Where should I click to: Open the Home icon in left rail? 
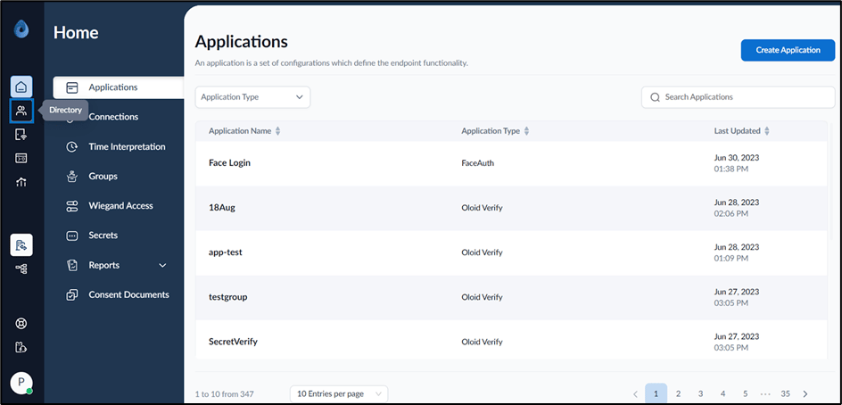pyautogui.click(x=21, y=87)
